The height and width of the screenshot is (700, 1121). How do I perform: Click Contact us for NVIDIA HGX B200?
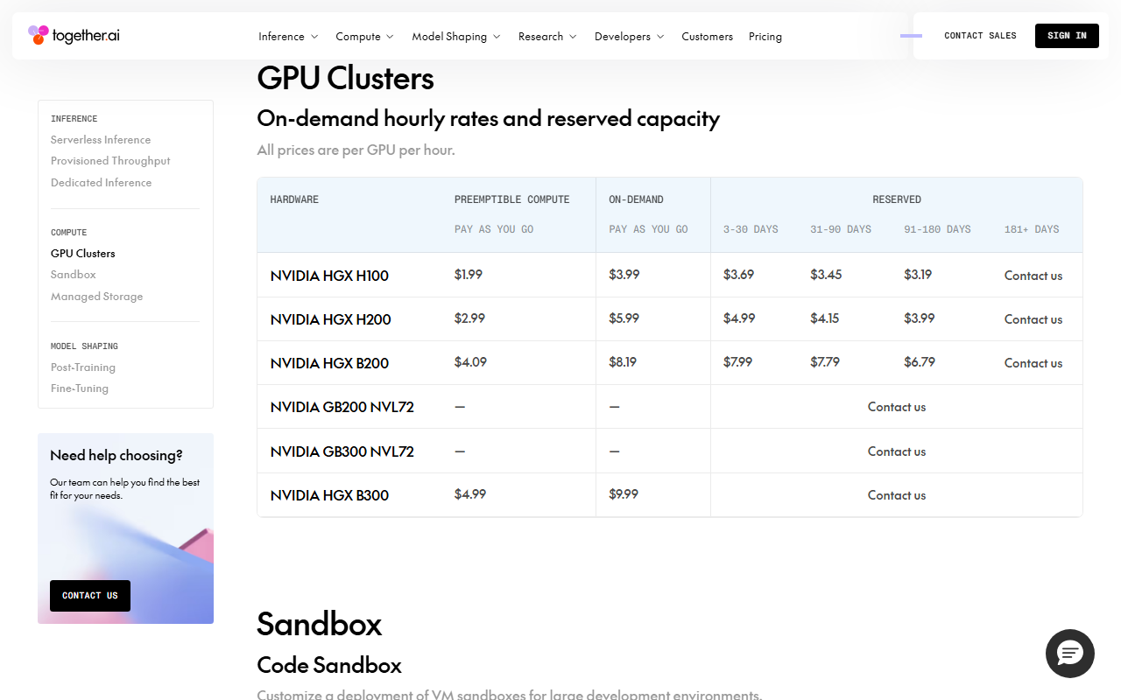click(x=1033, y=363)
